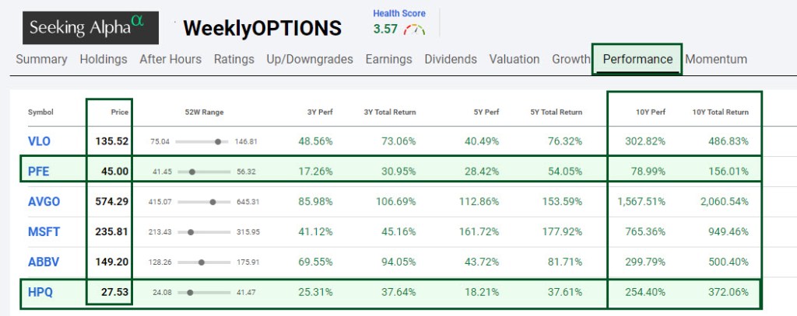Click the Seeking Alpha logo
Image resolution: width=797 pixels, height=316 pixels.
click(x=90, y=28)
